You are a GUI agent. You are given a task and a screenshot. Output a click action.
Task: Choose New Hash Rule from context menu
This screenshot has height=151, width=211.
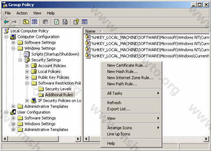(x=131, y=71)
